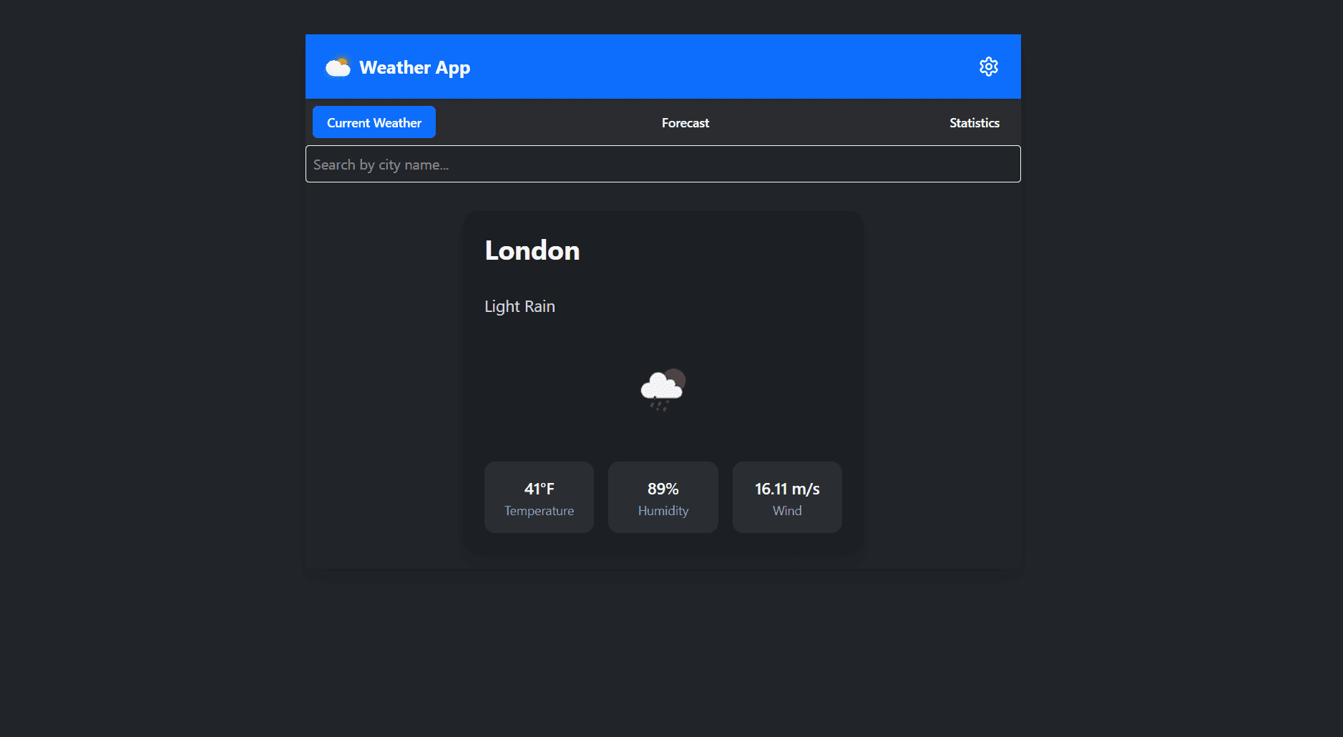Open the settings gear icon

pyautogui.click(x=988, y=67)
